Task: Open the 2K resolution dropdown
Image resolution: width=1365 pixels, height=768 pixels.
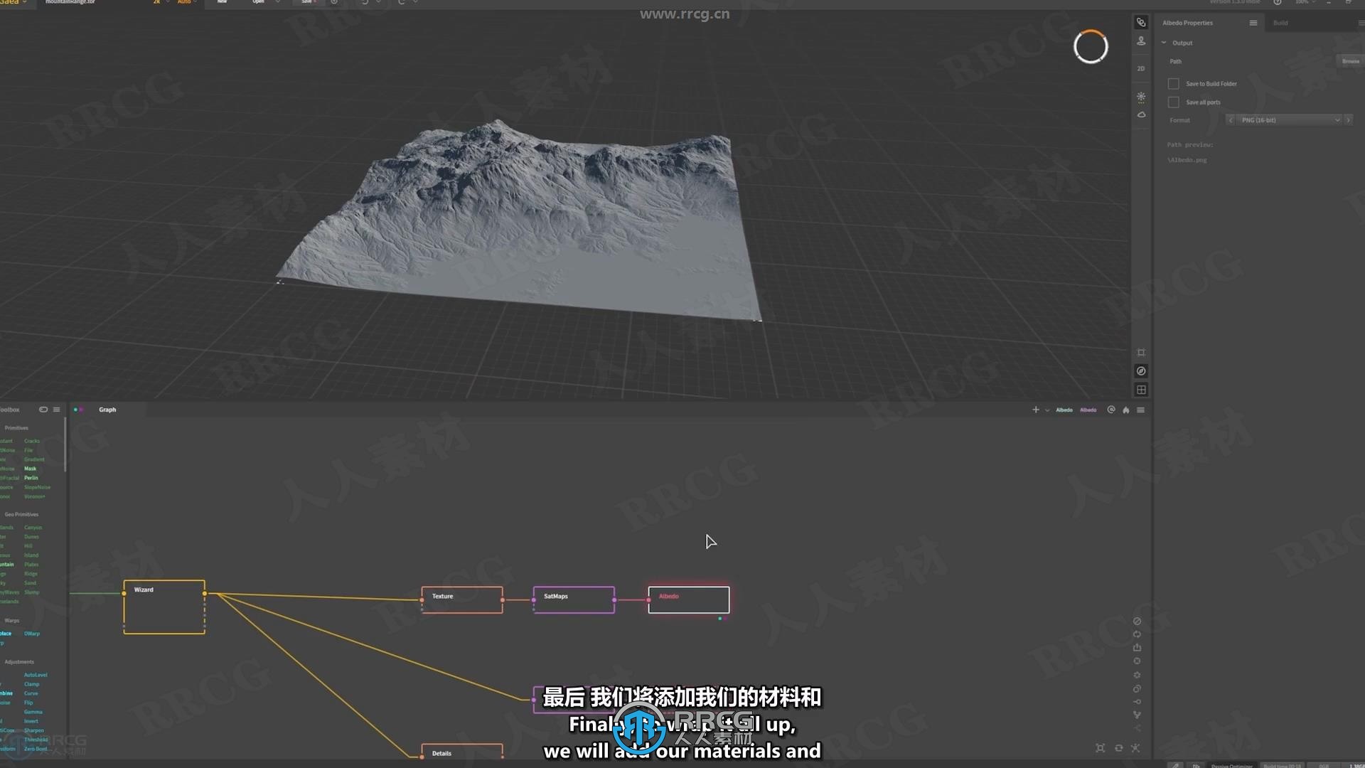Action: 161,2
